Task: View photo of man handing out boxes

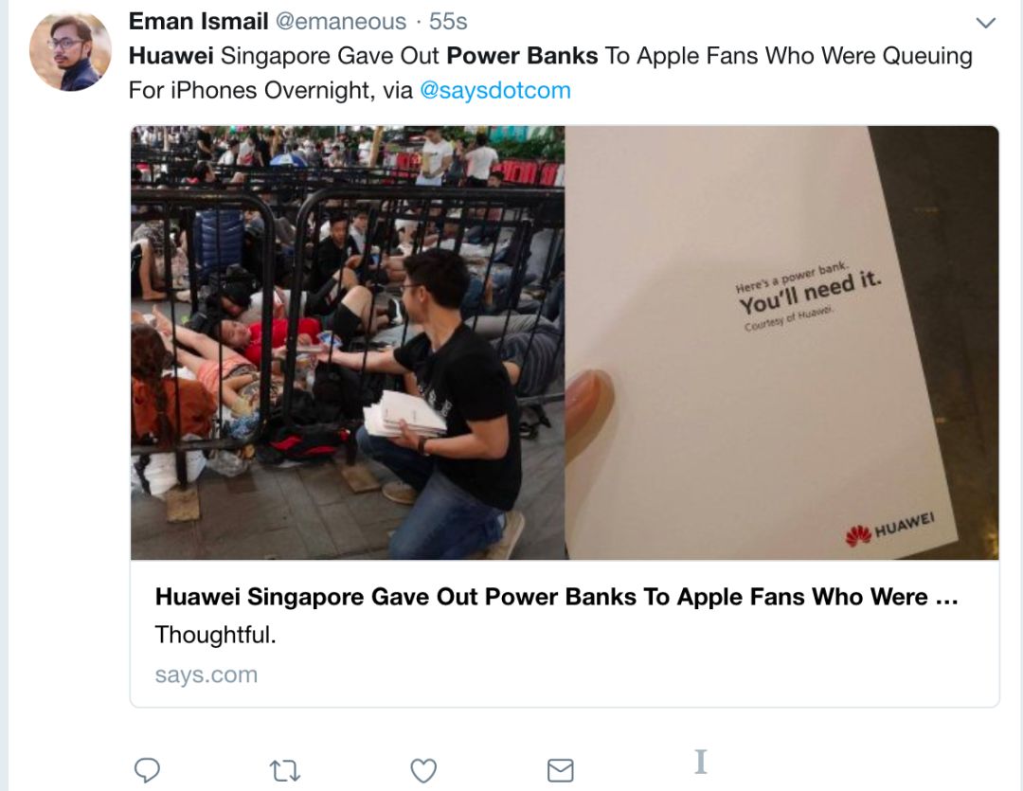Action: [x=348, y=343]
